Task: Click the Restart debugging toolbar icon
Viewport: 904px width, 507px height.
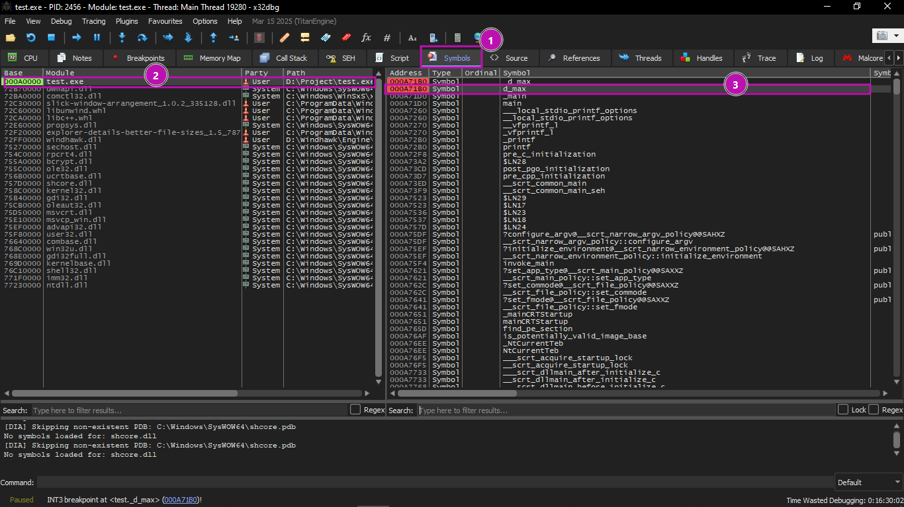Action: [30, 38]
